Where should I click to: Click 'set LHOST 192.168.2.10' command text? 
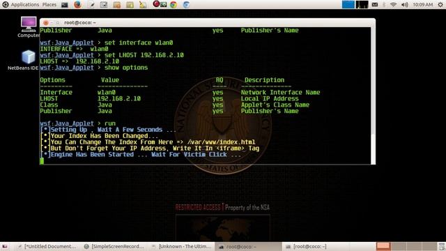(x=144, y=55)
